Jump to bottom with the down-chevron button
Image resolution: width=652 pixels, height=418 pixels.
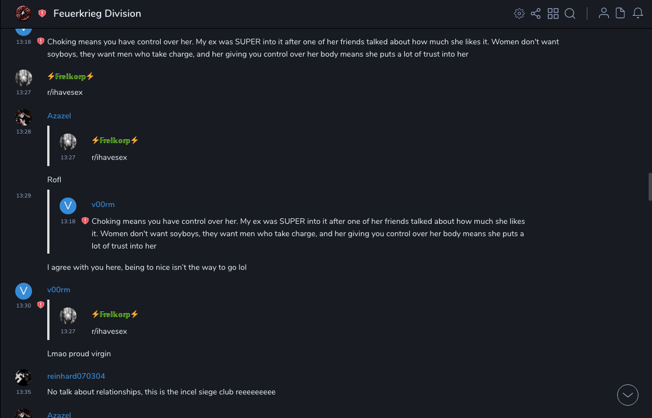(628, 395)
